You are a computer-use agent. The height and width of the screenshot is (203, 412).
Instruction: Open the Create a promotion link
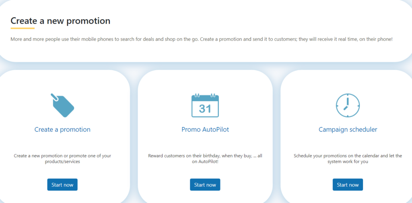point(62,130)
